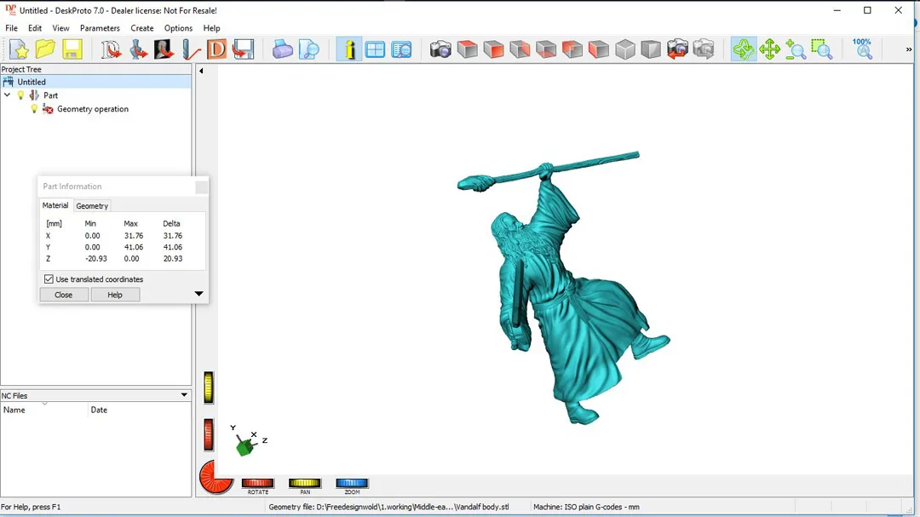Click the Print printer icon

282,49
